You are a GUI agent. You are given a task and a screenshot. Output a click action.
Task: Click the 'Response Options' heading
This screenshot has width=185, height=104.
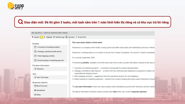(x=40, y=83)
